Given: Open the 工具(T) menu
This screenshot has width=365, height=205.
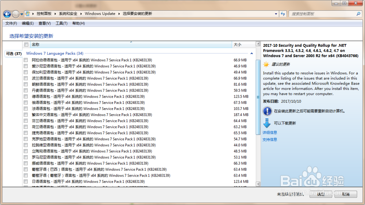Looking at the screenshot, I should coord(61,23).
